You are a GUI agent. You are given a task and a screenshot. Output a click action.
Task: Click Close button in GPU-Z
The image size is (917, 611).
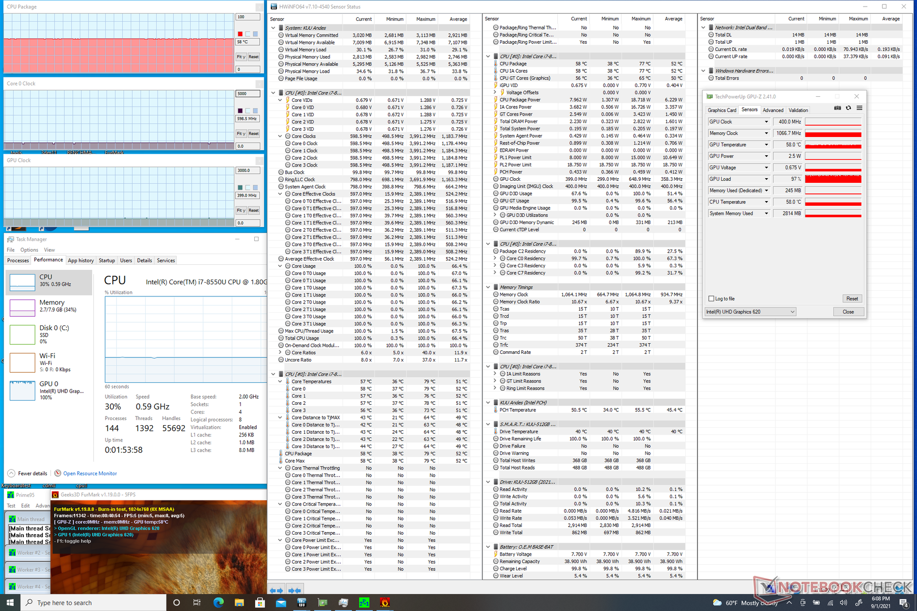click(x=848, y=312)
